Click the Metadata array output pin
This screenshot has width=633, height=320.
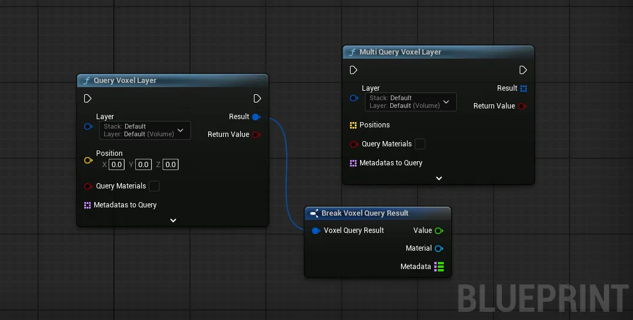click(x=439, y=267)
